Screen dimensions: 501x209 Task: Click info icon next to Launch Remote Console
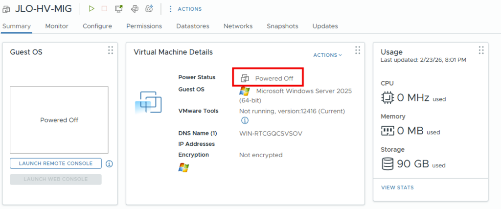(109, 163)
